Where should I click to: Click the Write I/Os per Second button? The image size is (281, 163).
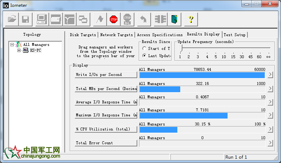pos(105,75)
